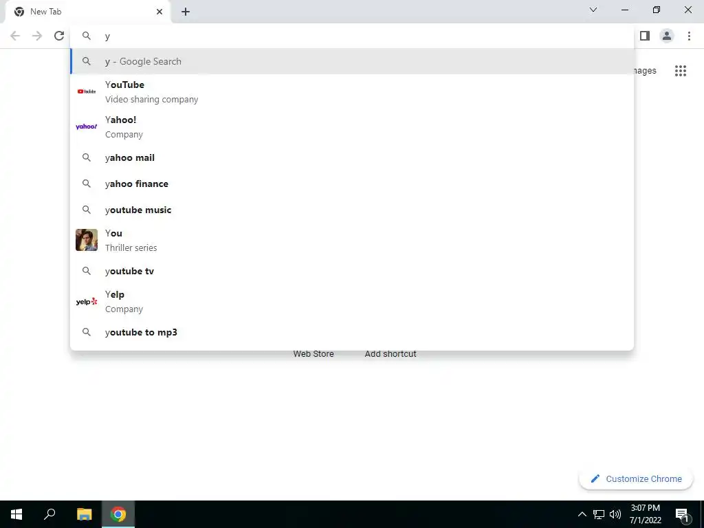
Task: Open Chrome three-dot menu
Action: (689, 36)
